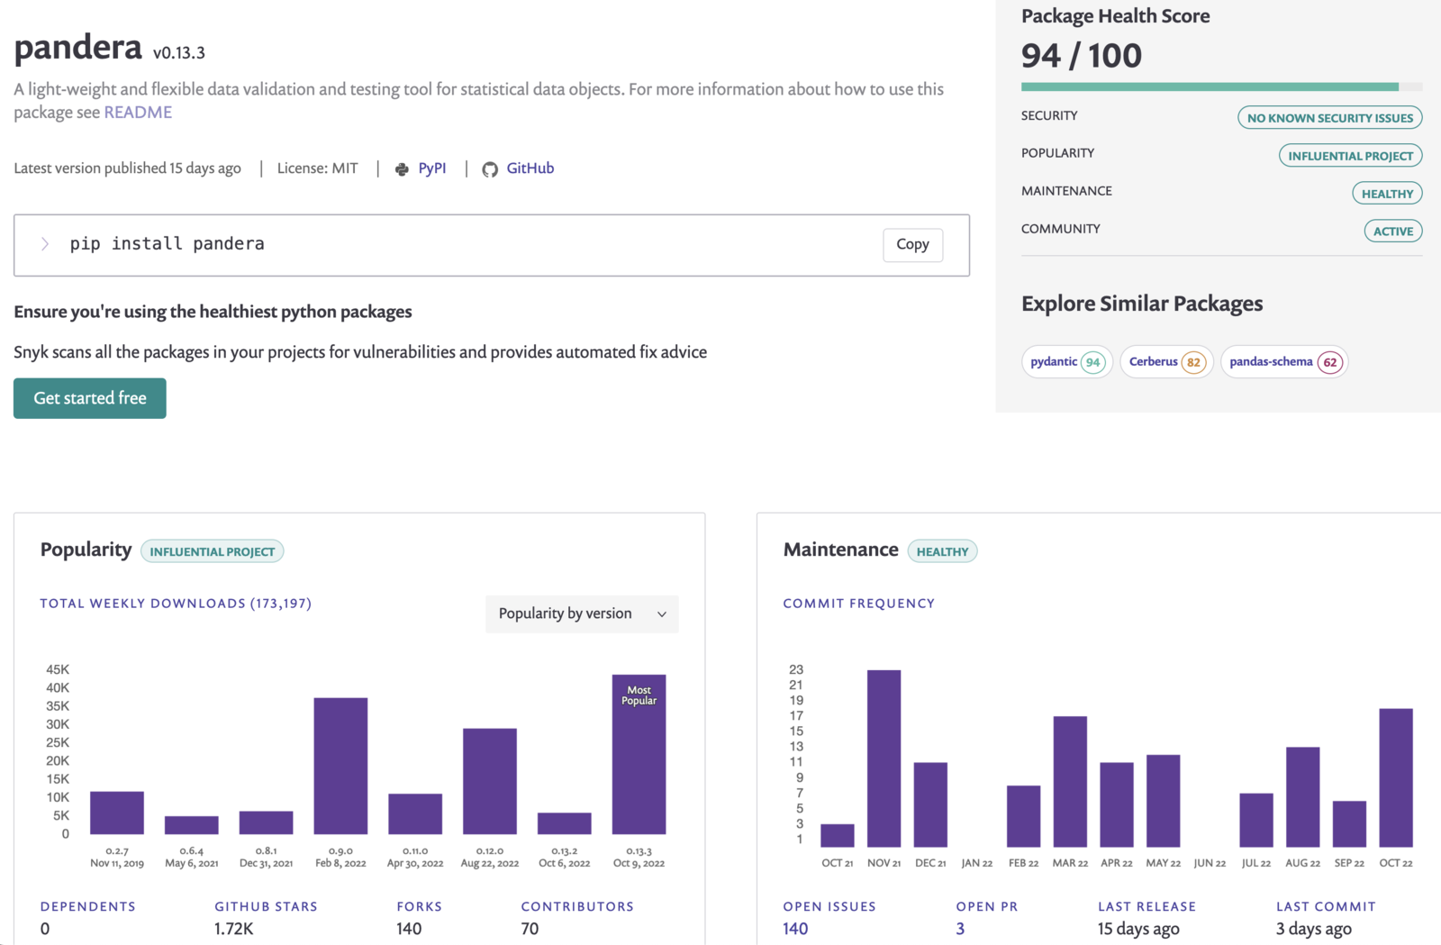
Task: Open the README link
Action: 138,113
